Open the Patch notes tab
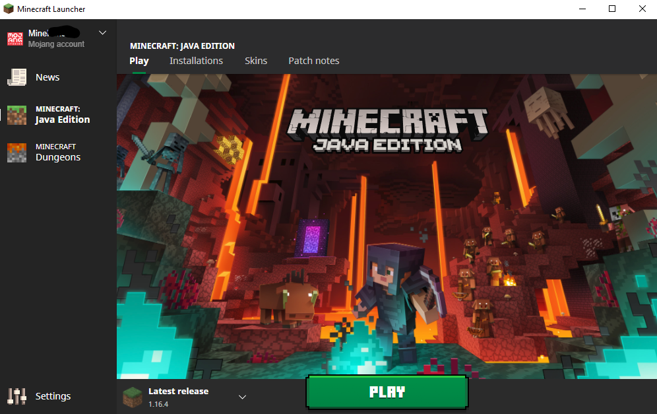 click(314, 61)
